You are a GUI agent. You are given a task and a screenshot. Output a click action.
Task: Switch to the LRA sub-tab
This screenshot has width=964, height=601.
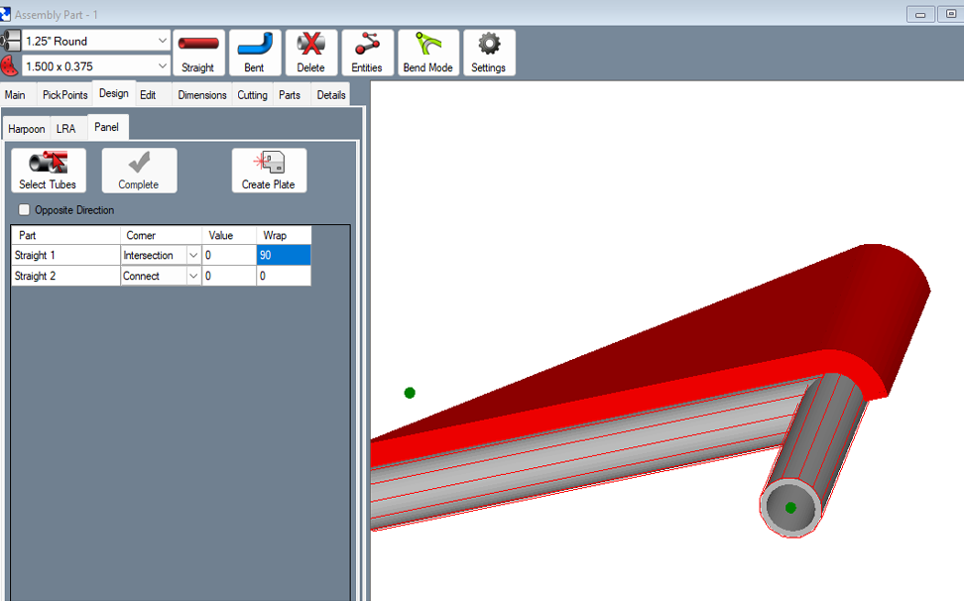click(x=65, y=129)
